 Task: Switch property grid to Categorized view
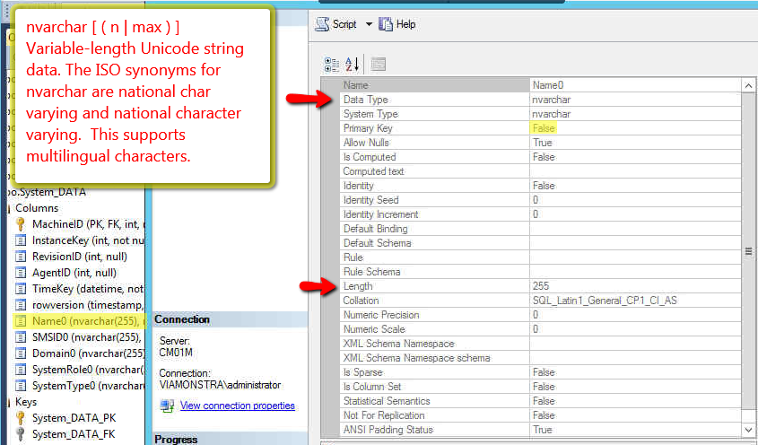click(x=331, y=64)
